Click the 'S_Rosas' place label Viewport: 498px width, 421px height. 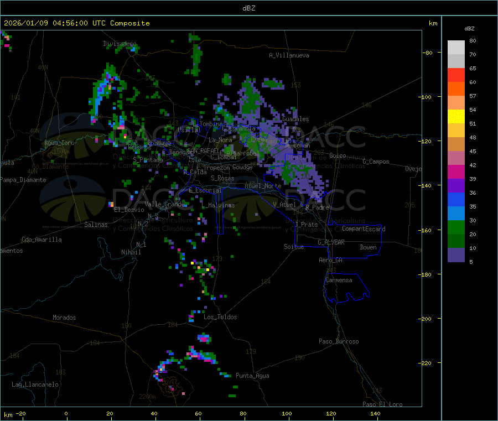[x=222, y=178]
